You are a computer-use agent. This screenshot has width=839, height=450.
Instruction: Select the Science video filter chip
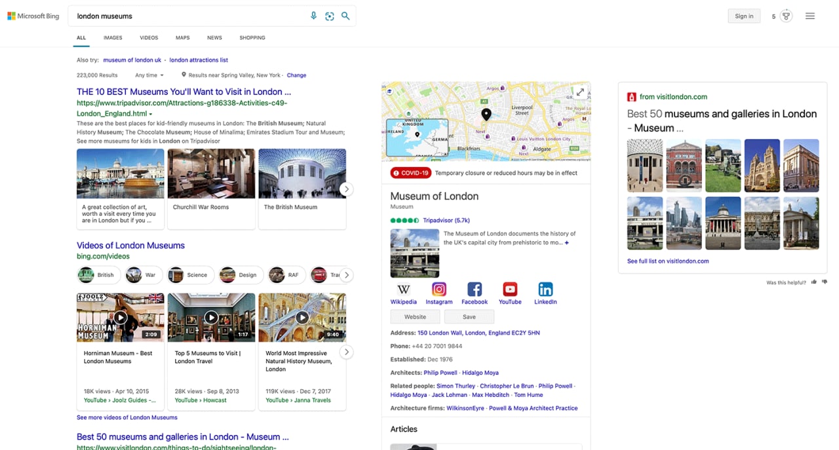tap(190, 275)
